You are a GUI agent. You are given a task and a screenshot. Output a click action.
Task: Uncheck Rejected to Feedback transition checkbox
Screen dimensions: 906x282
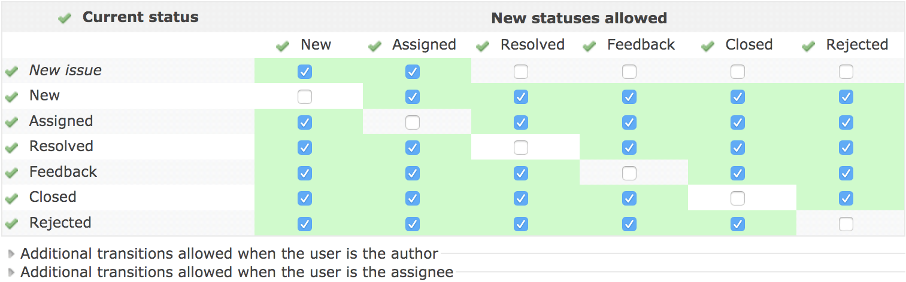[629, 224]
